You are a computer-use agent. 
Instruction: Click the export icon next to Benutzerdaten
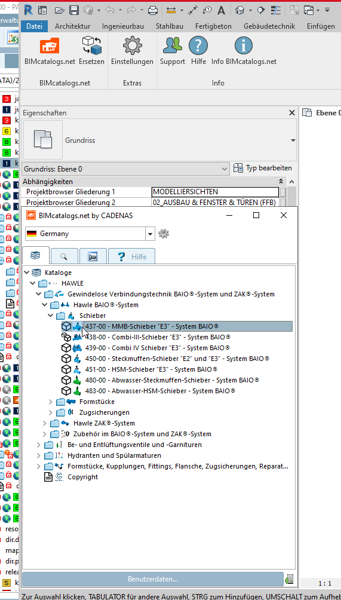click(x=289, y=579)
